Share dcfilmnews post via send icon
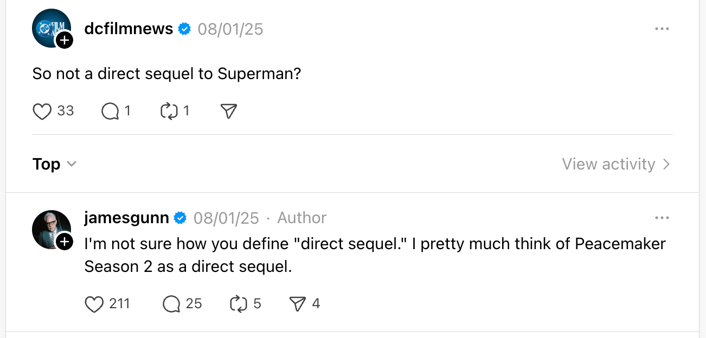This screenshot has height=338, width=706. 229,112
